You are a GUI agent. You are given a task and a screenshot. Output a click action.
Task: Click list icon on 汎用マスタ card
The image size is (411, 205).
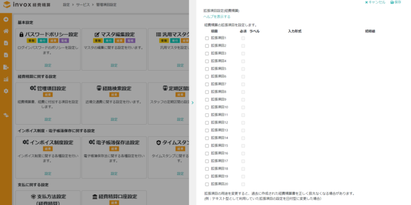coord(159,34)
